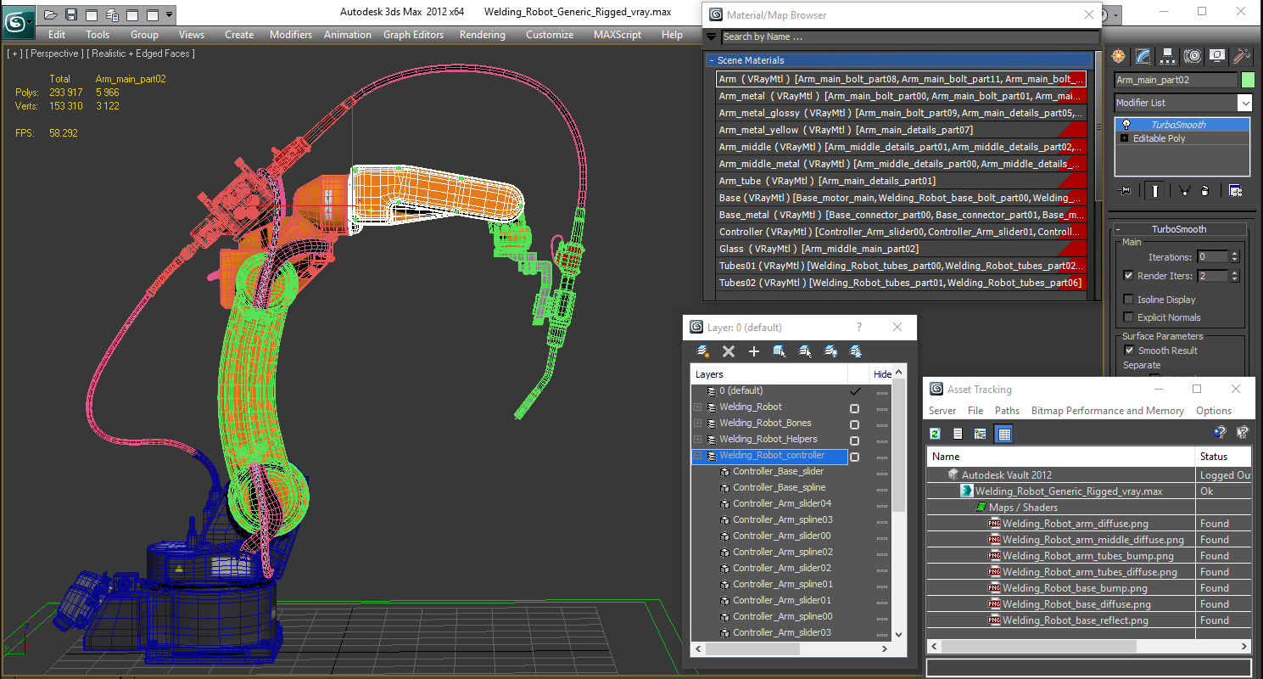Click the viewport plus menu label
1263x679 pixels.
14,53
